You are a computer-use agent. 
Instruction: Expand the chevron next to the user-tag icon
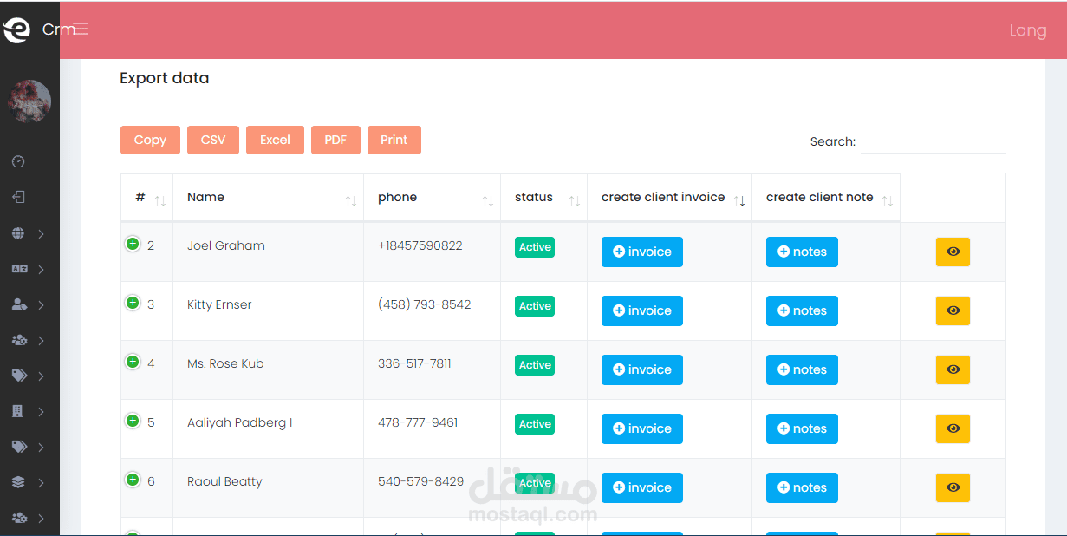42,305
